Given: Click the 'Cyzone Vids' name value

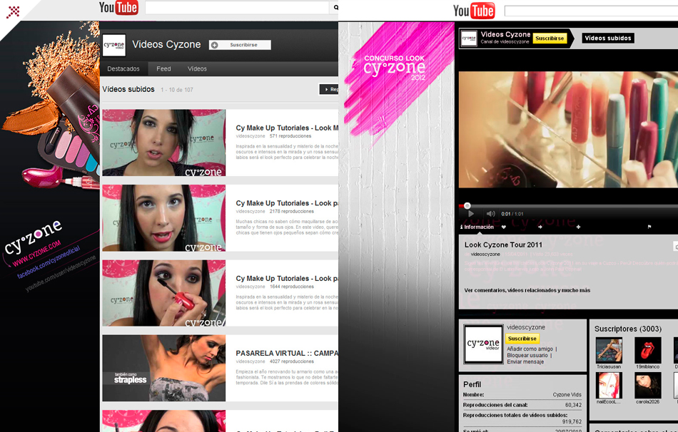Looking at the screenshot, I should tap(567, 395).
